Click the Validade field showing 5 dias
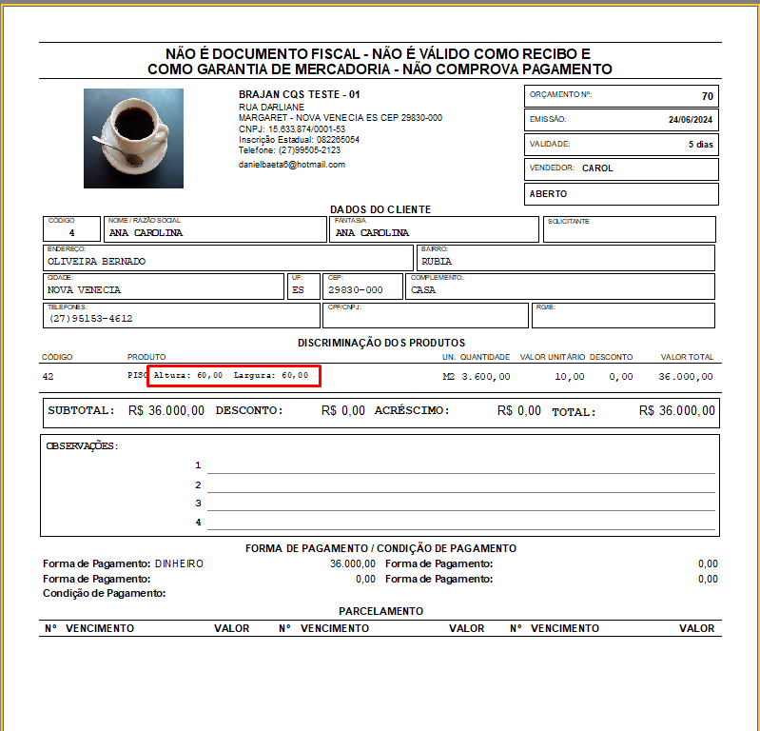 tap(621, 145)
